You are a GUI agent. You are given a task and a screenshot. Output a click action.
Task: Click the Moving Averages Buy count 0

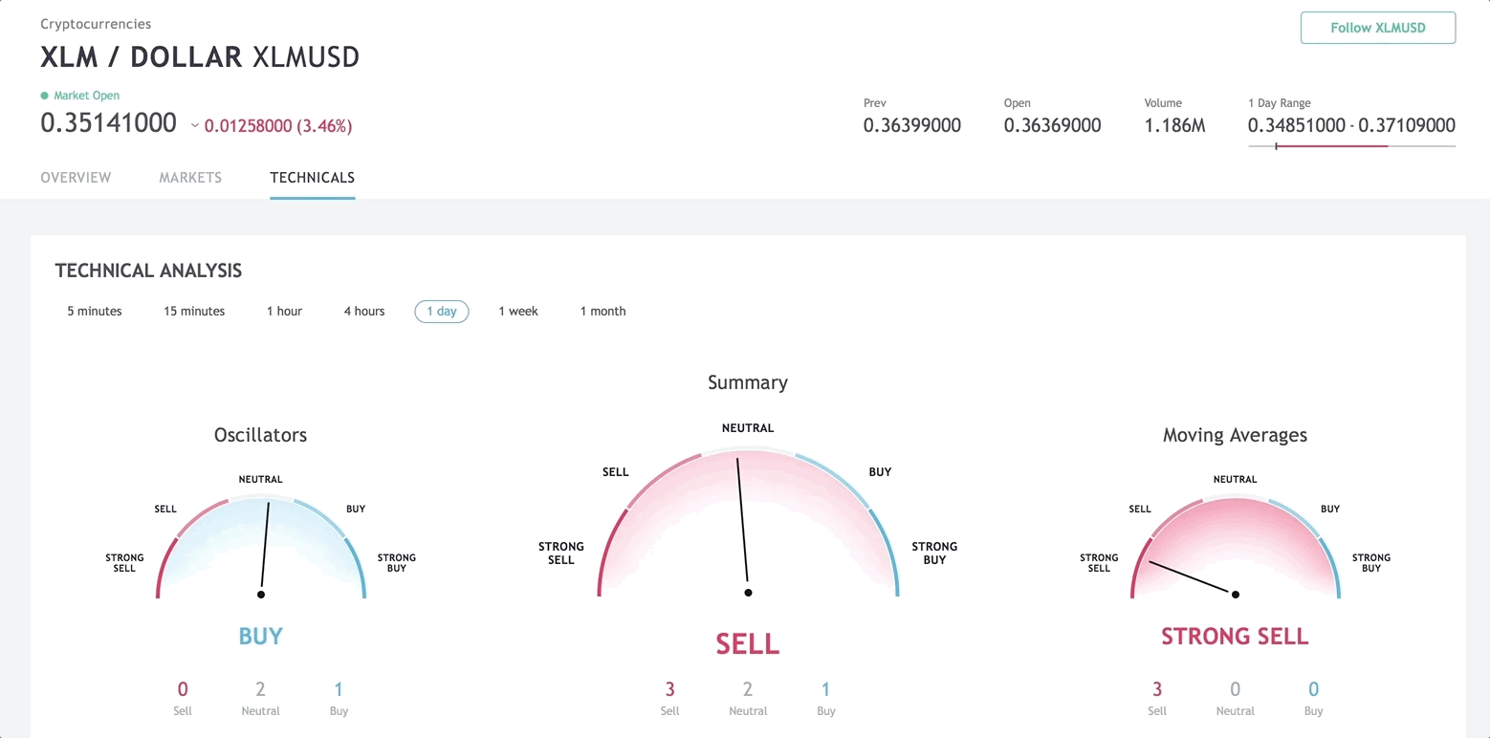[x=1313, y=689]
